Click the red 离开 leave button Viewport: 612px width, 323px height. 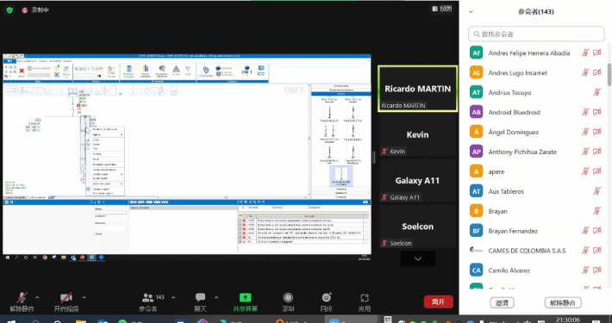pos(439,301)
